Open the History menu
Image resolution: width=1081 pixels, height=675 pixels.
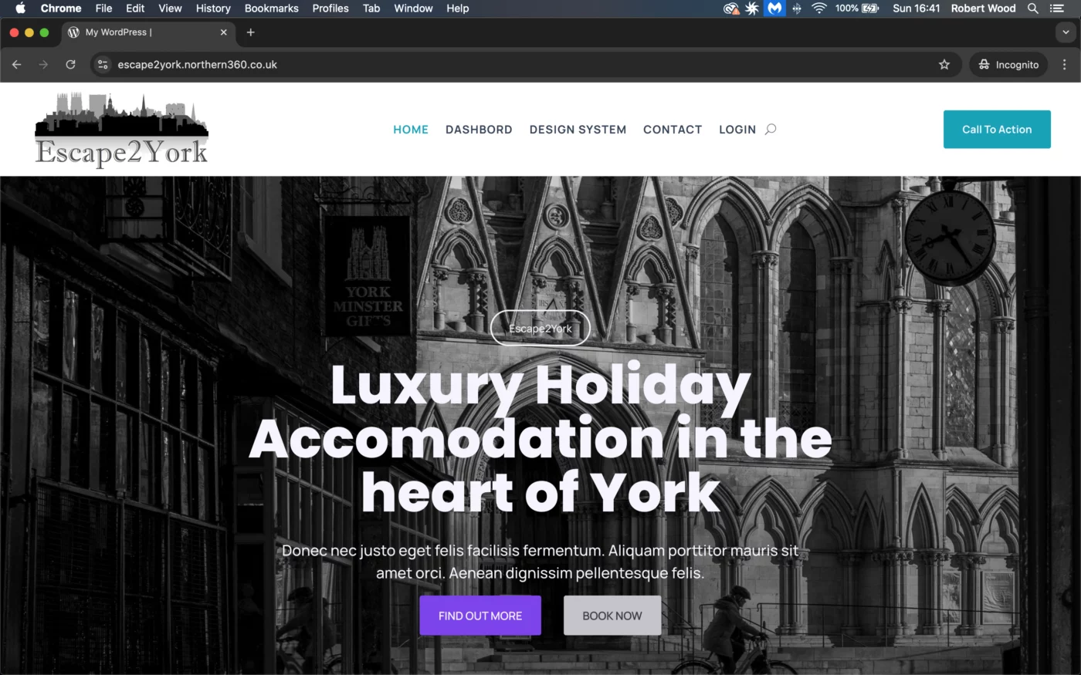(213, 8)
